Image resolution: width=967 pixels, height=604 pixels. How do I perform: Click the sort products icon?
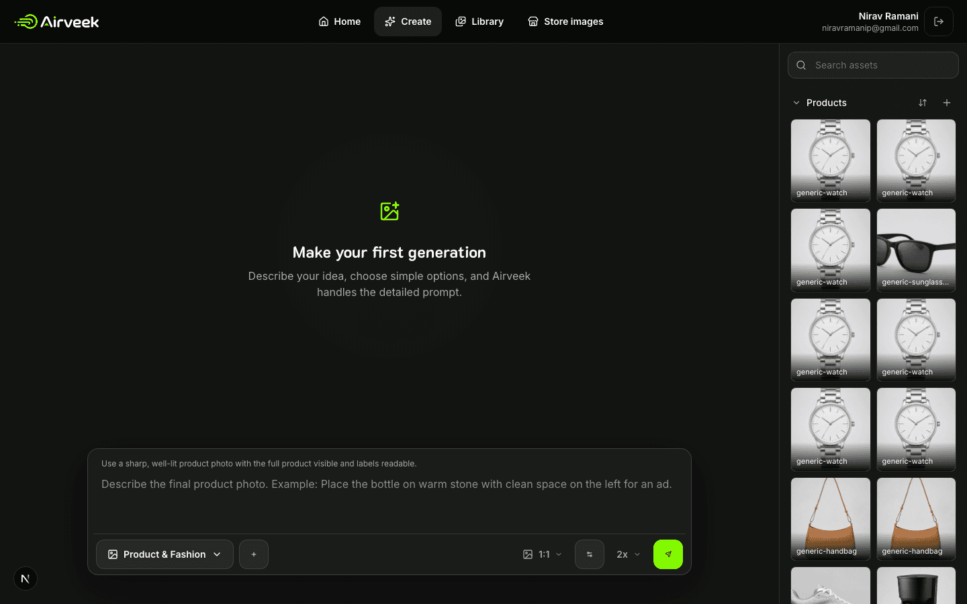point(923,103)
